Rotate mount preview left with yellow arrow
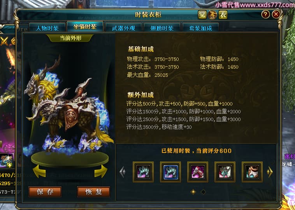Viewport: 295px width, 210px height. pos(39,171)
